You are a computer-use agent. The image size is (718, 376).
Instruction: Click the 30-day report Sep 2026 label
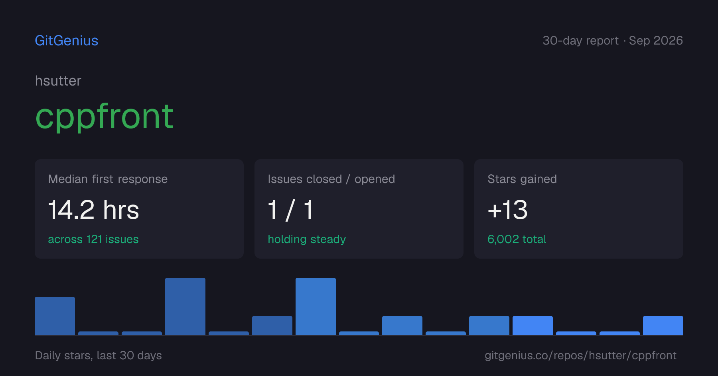point(613,41)
